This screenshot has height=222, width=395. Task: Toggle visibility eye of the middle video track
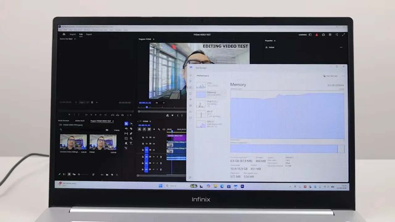(154, 144)
